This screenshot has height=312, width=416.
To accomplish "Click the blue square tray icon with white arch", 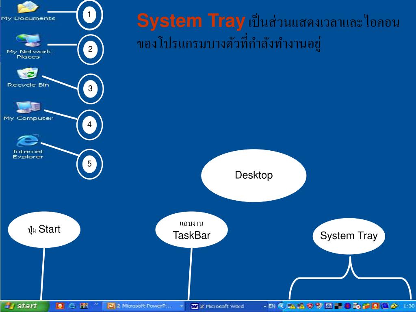I will [x=328, y=306].
